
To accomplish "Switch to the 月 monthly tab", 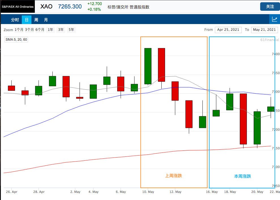I will click(x=46, y=20).
